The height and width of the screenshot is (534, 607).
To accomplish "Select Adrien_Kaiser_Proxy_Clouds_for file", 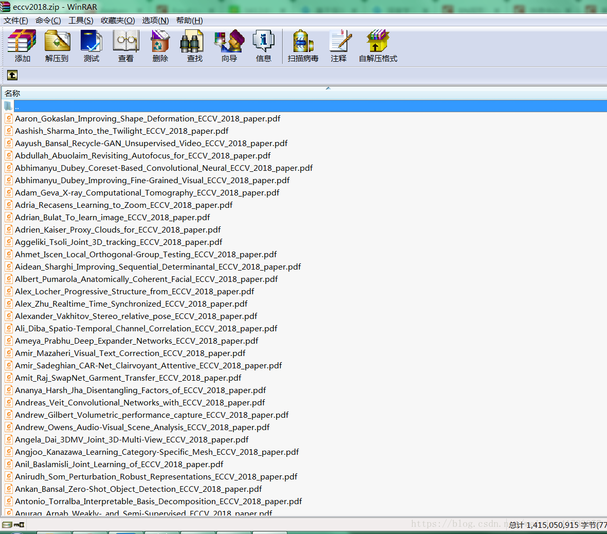I will coord(118,230).
